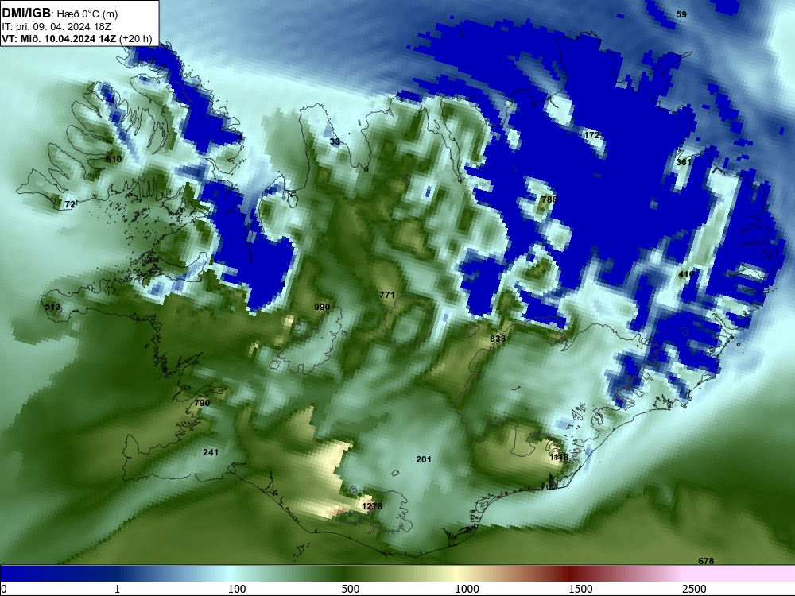Click the legend tick label 100

[237, 589]
